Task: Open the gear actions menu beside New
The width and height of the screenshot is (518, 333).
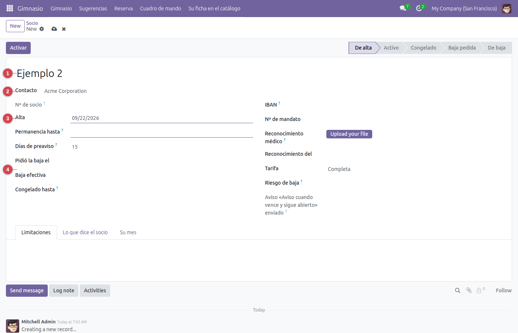Action: [x=42, y=29]
